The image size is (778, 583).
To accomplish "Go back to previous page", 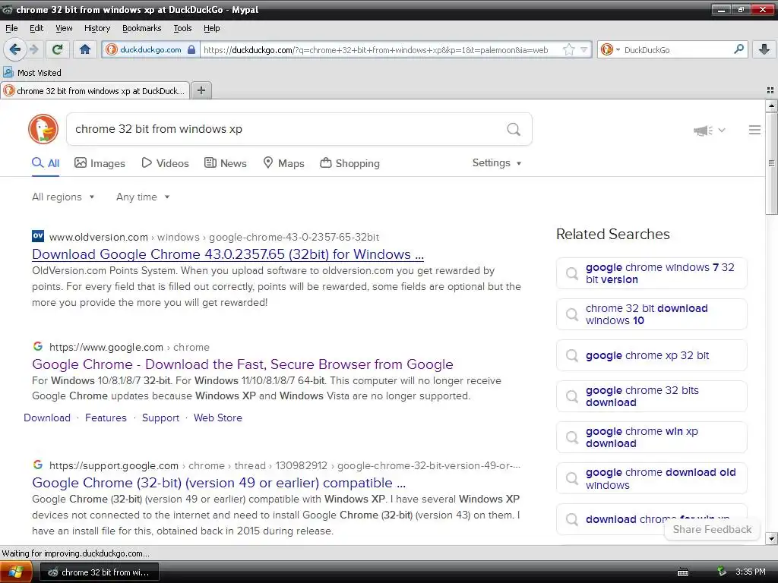I will tap(15, 49).
